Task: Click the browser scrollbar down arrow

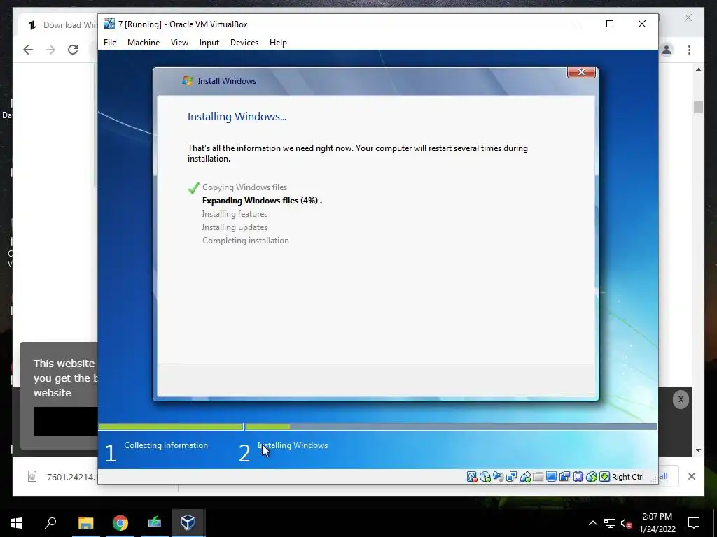Action: [x=698, y=450]
